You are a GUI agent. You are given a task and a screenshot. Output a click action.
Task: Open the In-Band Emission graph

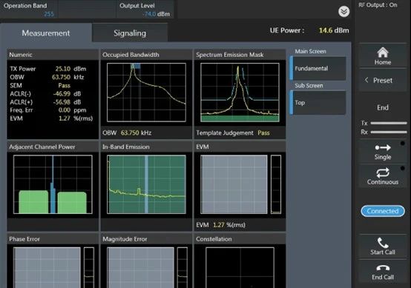[146, 184]
